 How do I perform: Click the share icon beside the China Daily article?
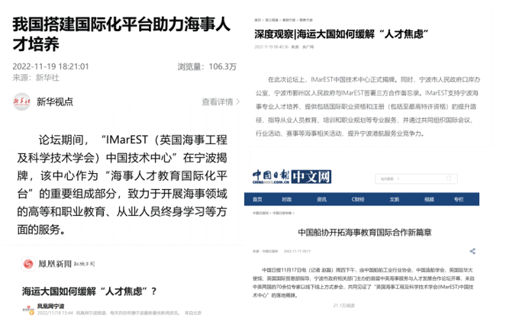pos(473,250)
